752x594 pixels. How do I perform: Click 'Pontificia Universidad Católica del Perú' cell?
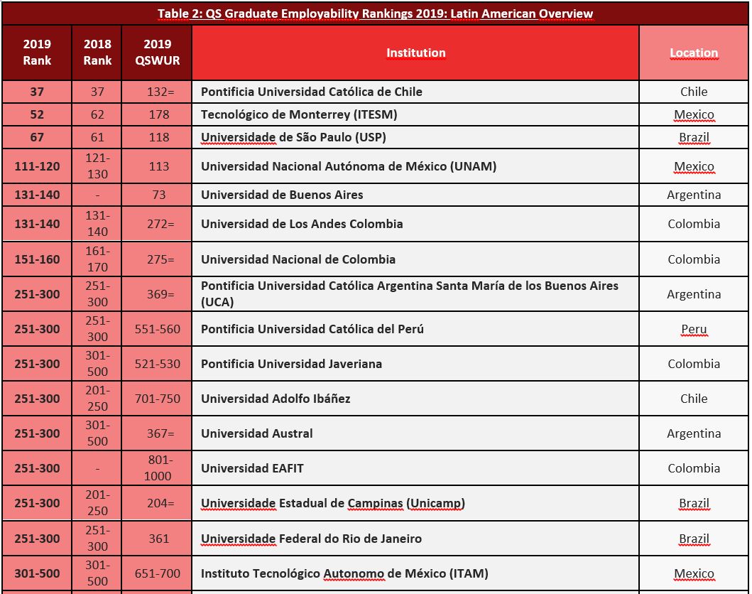coord(415,329)
